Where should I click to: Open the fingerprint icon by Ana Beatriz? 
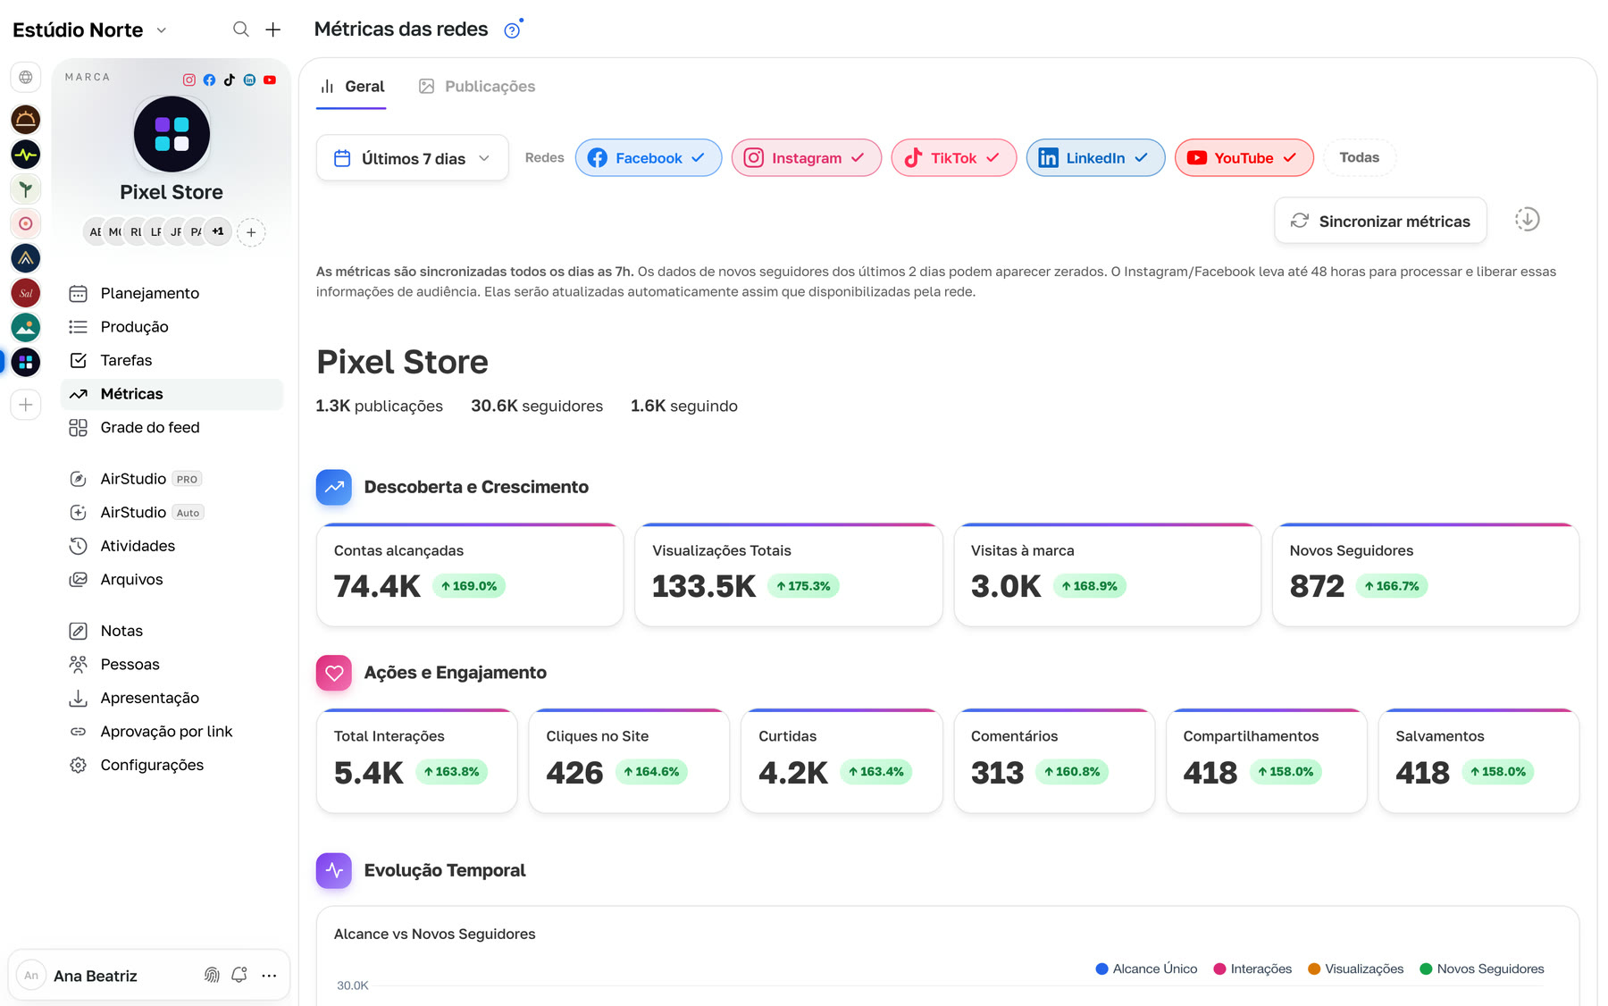pyautogui.click(x=212, y=975)
